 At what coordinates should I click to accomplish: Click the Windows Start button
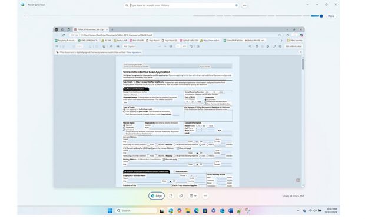(x=110, y=211)
